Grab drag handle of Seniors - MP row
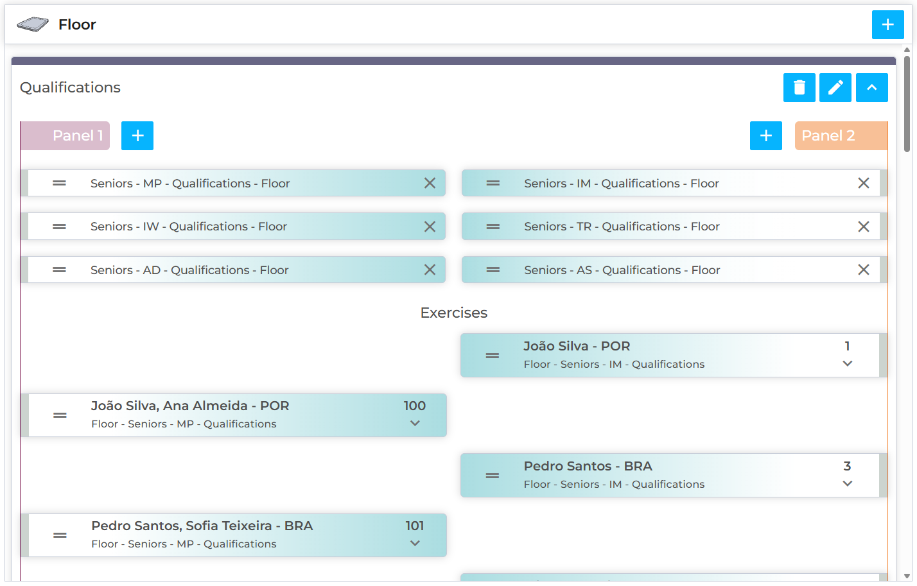The image size is (917, 586). pos(59,184)
